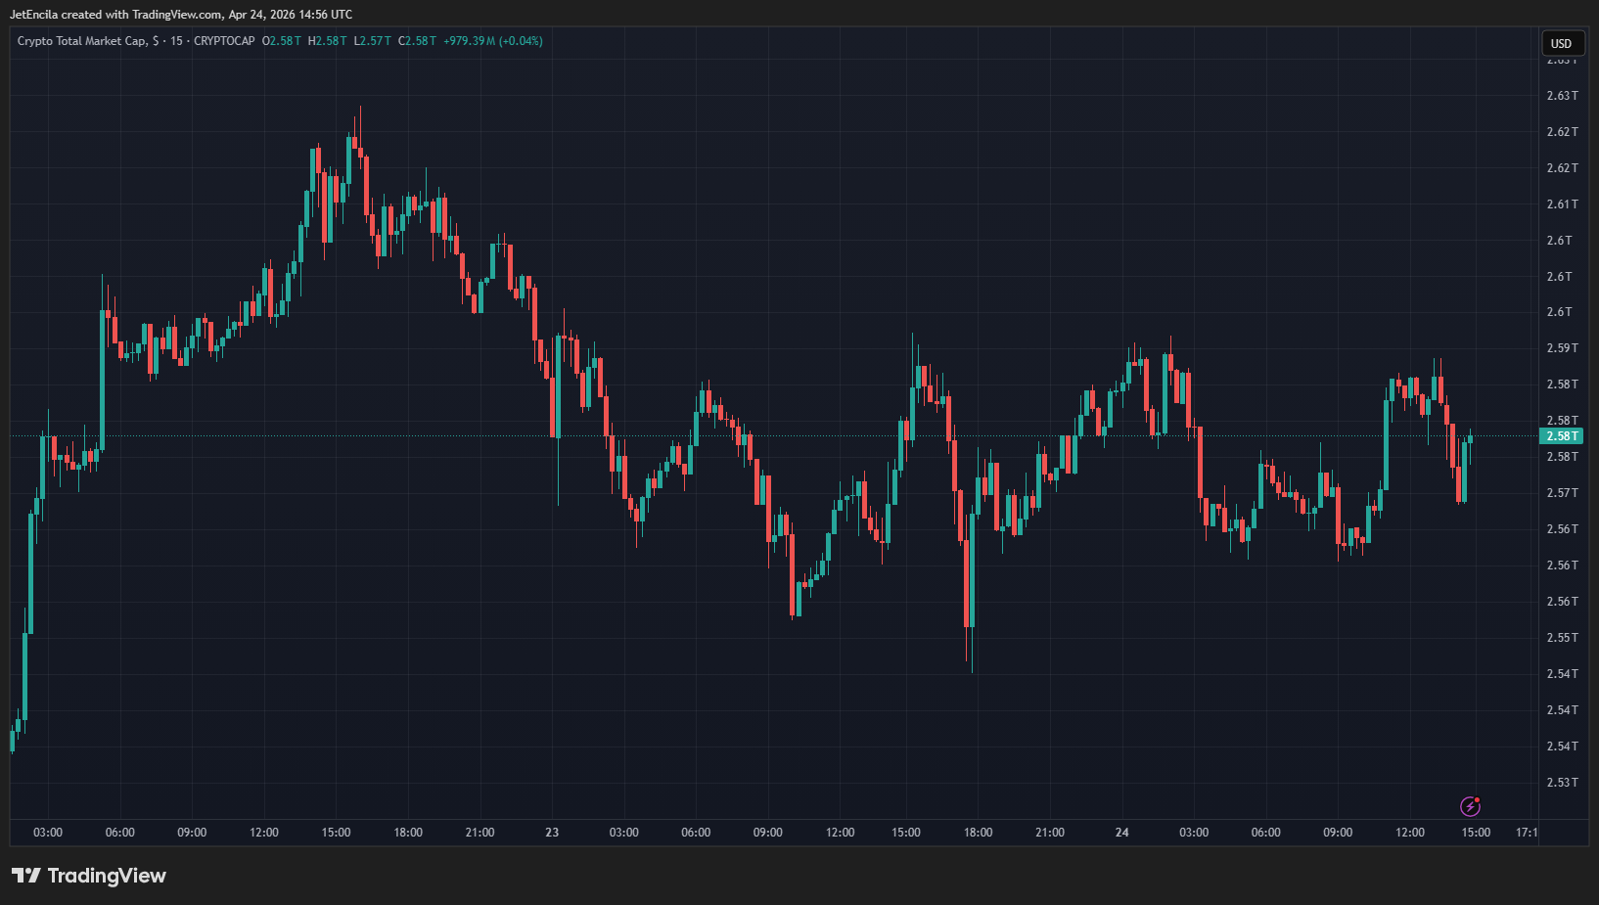1599x905 pixels.
Task: Select the 15 interval label in the legend
Action: [x=176, y=41]
